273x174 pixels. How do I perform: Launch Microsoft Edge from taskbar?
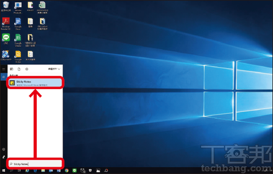point(35,170)
